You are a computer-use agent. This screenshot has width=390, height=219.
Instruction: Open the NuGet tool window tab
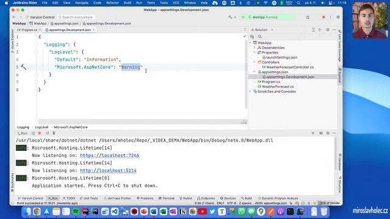tap(185, 198)
